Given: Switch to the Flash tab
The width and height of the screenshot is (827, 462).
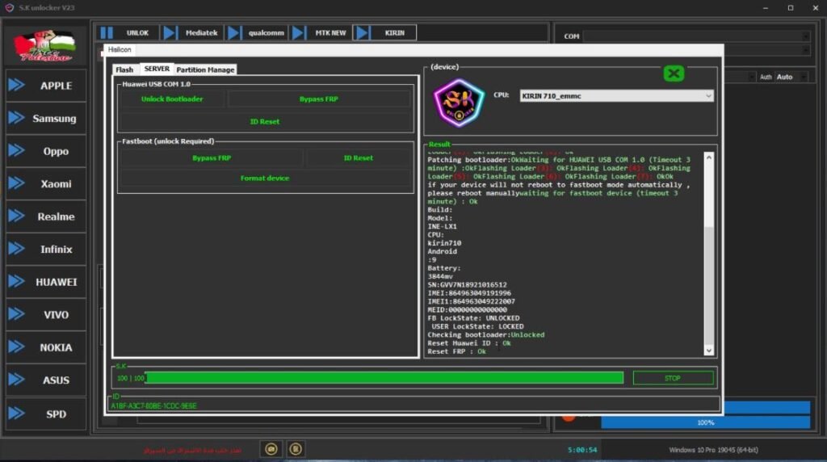Looking at the screenshot, I should point(124,69).
